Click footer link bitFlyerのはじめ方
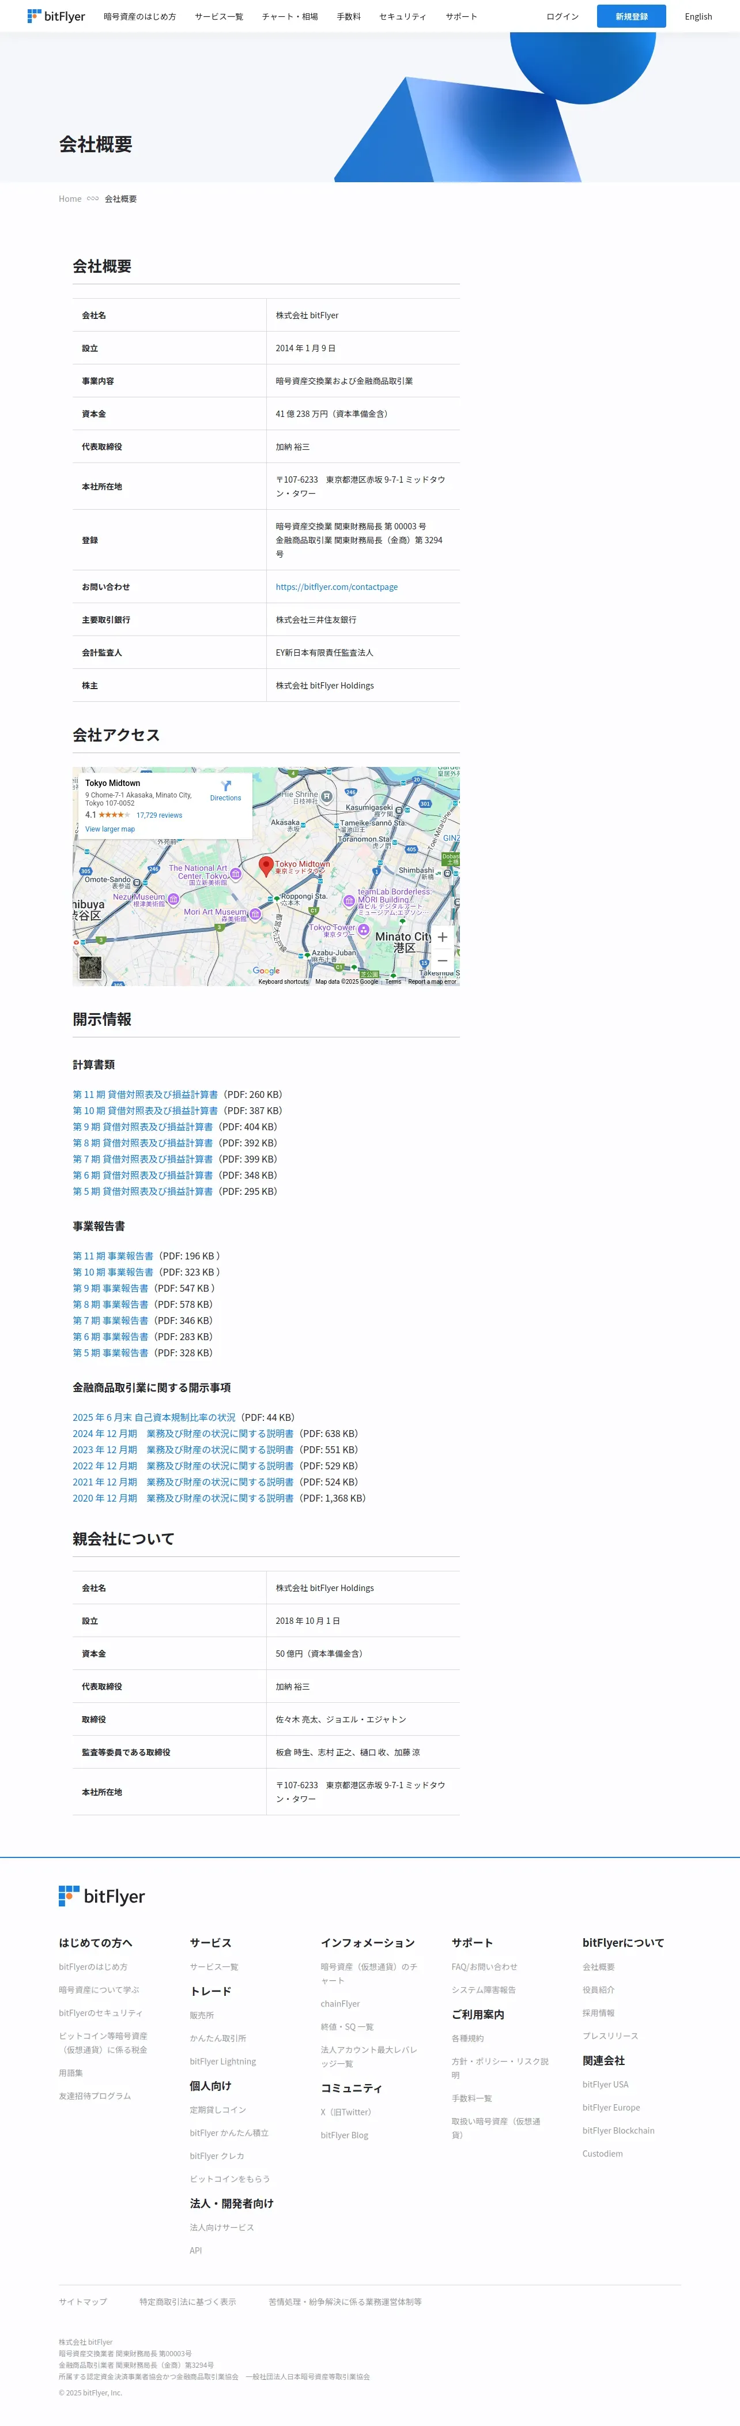 (x=93, y=1966)
